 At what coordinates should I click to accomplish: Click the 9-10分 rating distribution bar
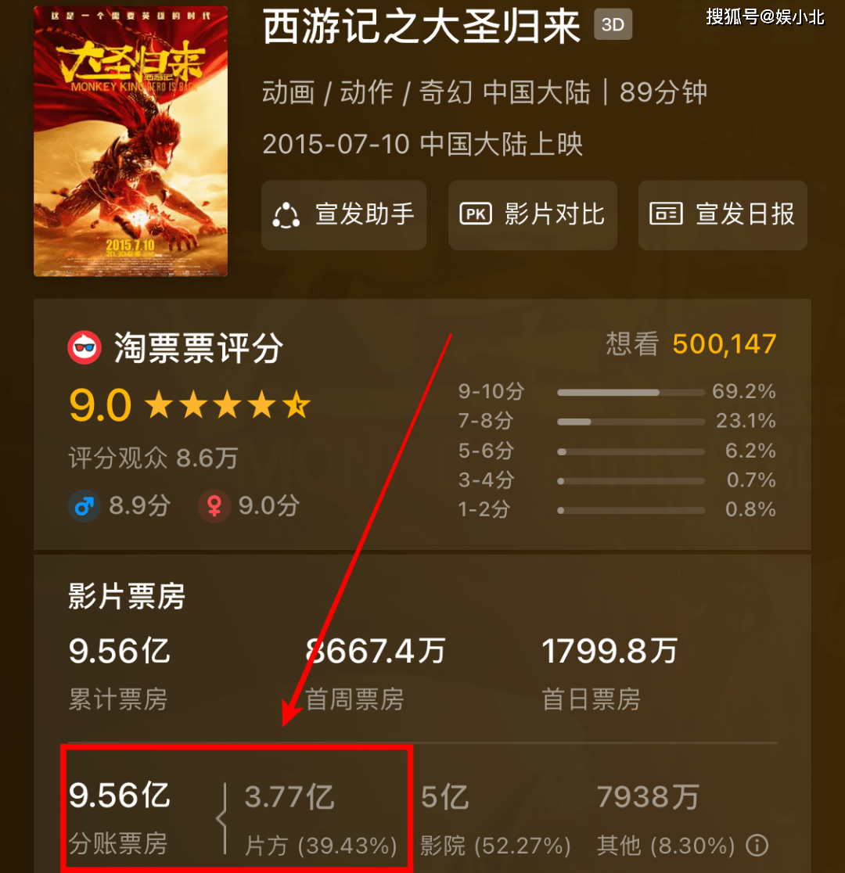pos(631,393)
